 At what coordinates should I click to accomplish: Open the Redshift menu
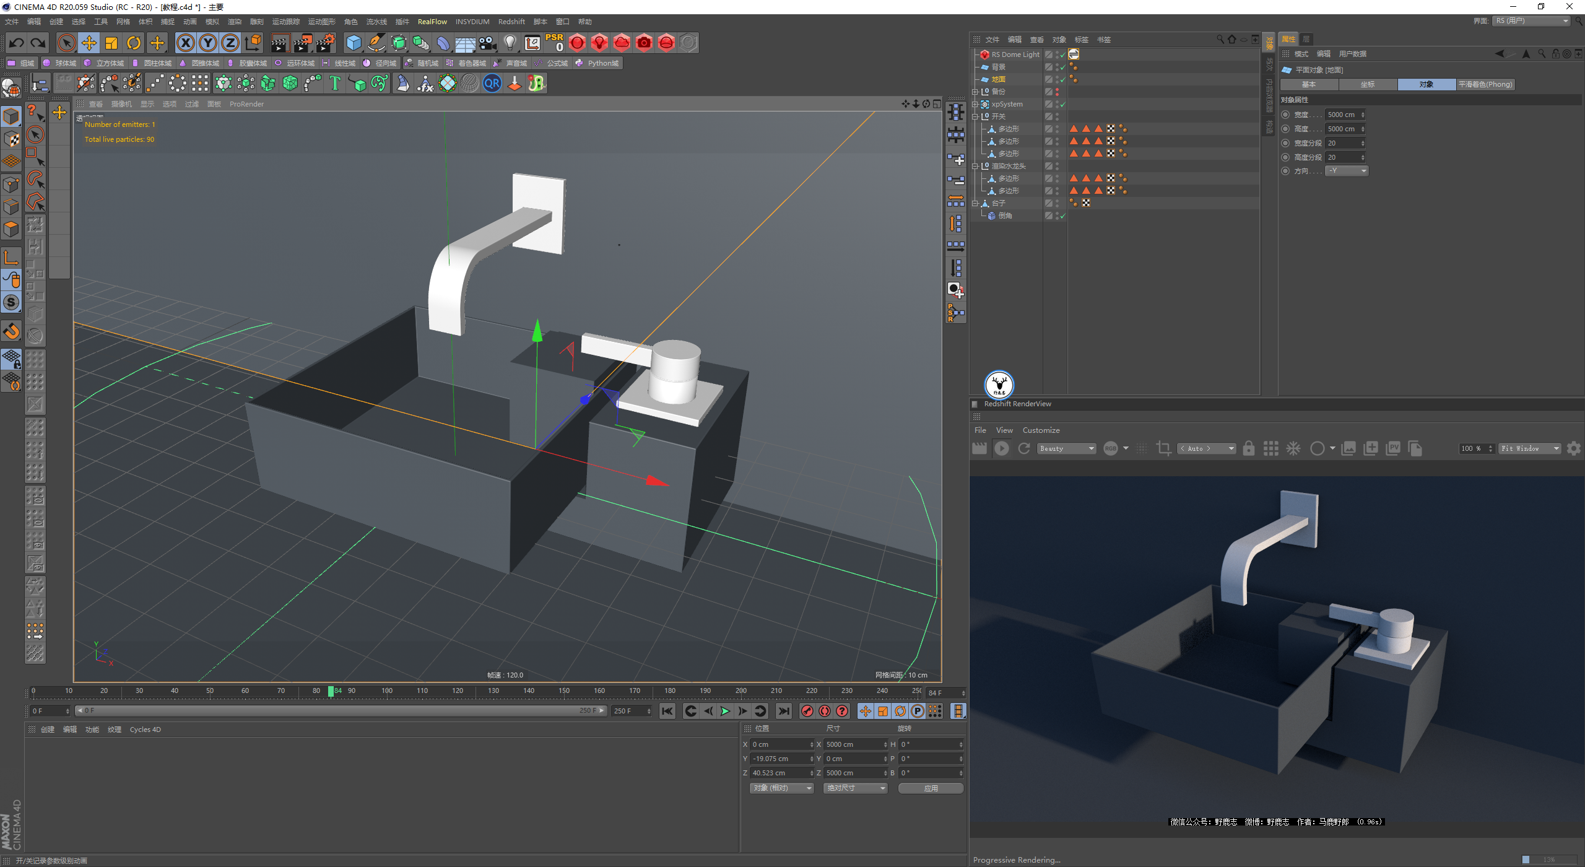[511, 22]
